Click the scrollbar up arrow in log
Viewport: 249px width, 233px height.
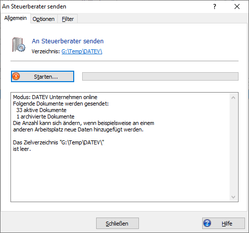(x=233, y=98)
